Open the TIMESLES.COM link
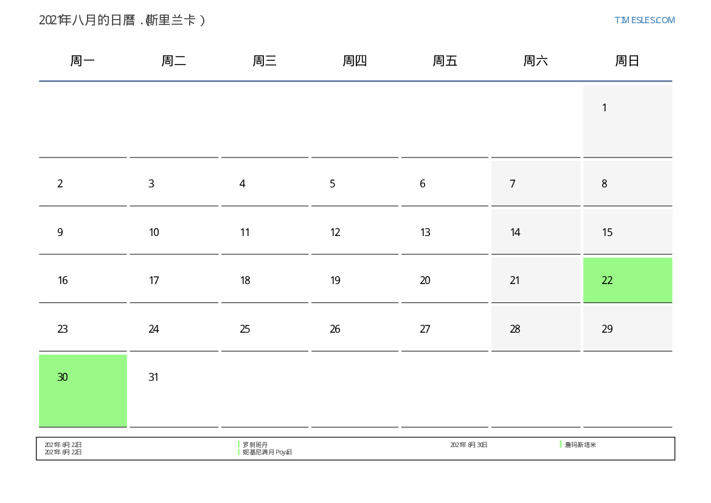Image resolution: width=711 pixels, height=503 pixels. point(644,20)
